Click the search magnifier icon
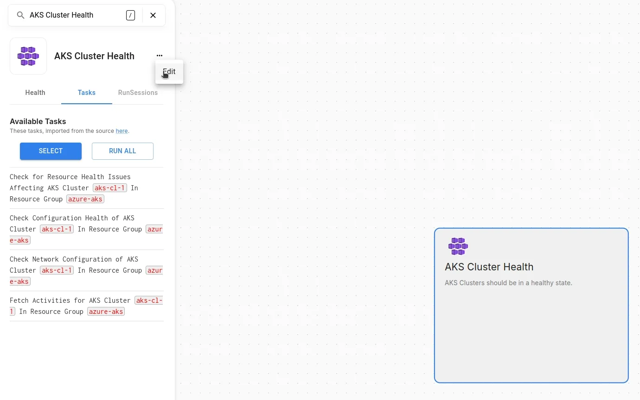The width and height of the screenshot is (640, 400). tap(20, 15)
